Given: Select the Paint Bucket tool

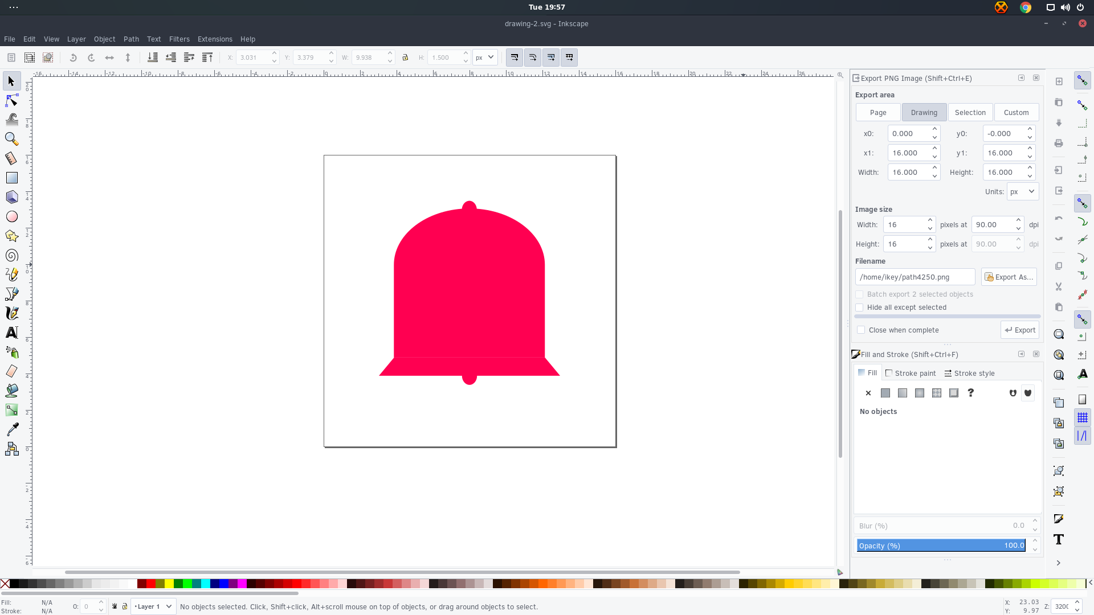Looking at the screenshot, I should point(11,391).
